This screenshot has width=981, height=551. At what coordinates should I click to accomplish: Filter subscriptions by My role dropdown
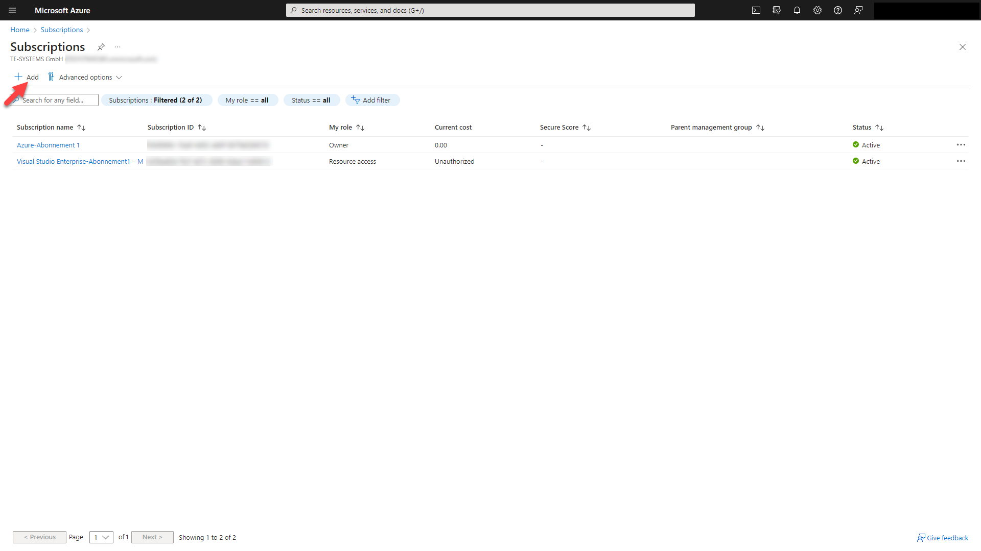pos(246,100)
